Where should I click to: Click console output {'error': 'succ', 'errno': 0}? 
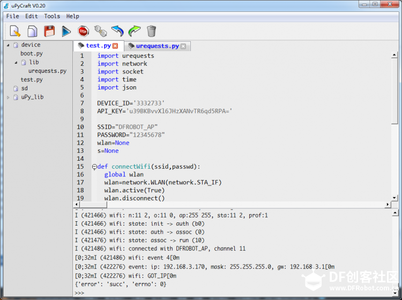121,284
